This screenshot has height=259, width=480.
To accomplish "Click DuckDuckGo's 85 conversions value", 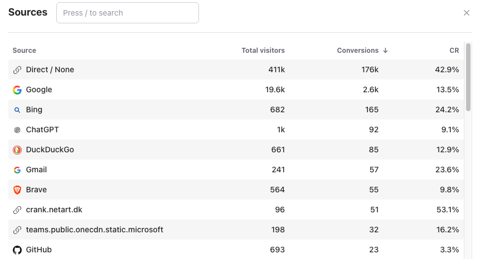I will (374, 150).
